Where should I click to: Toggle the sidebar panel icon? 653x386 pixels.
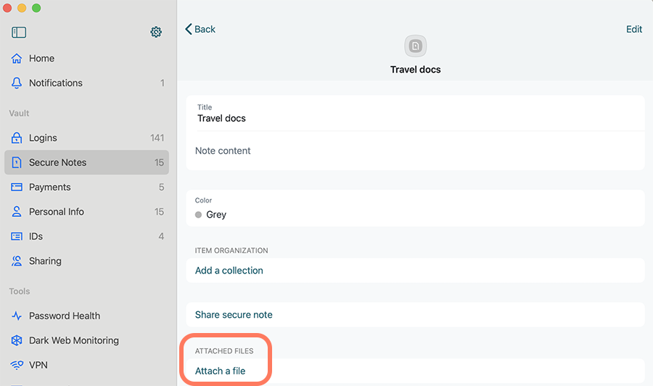19,32
